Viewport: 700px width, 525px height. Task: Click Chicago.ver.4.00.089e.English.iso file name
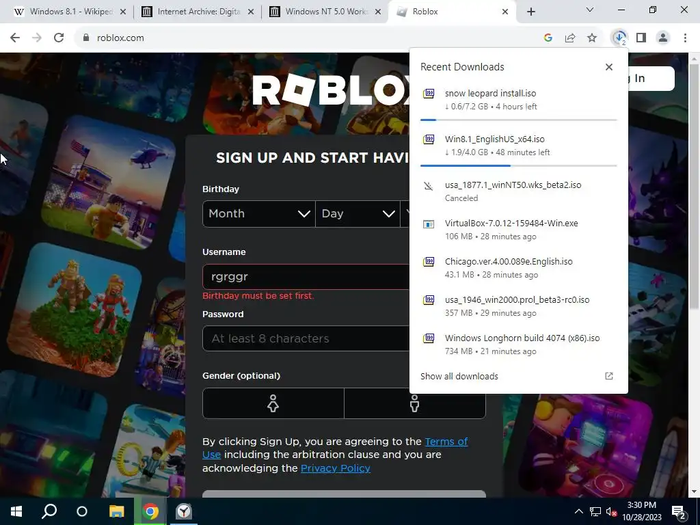point(509,262)
